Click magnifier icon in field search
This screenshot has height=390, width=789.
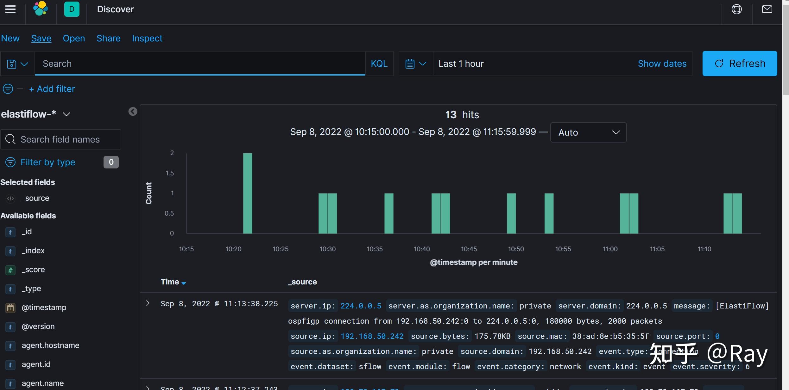coord(10,139)
